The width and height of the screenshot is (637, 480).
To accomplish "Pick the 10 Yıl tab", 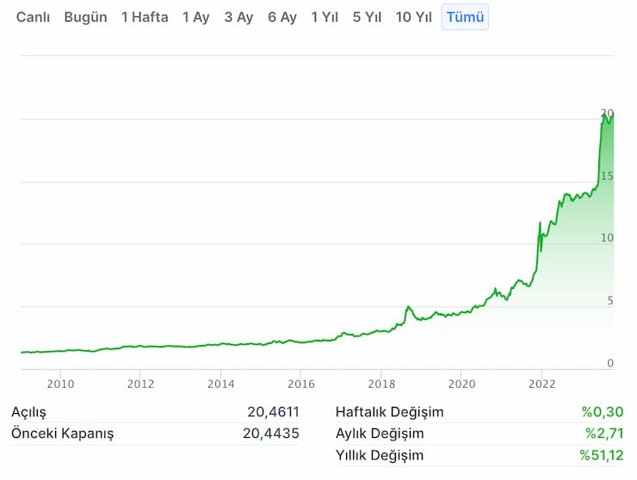I will click(x=413, y=17).
